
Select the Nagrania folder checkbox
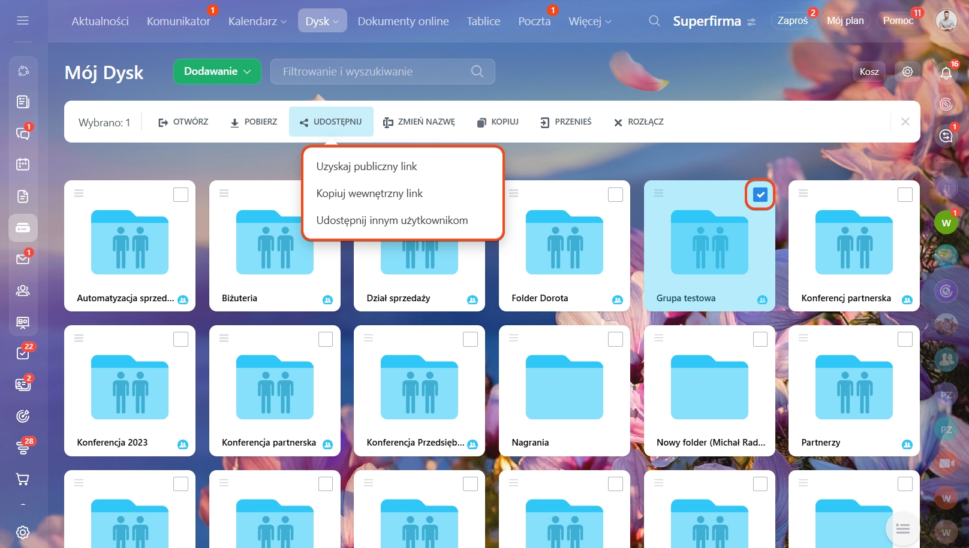click(615, 339)
